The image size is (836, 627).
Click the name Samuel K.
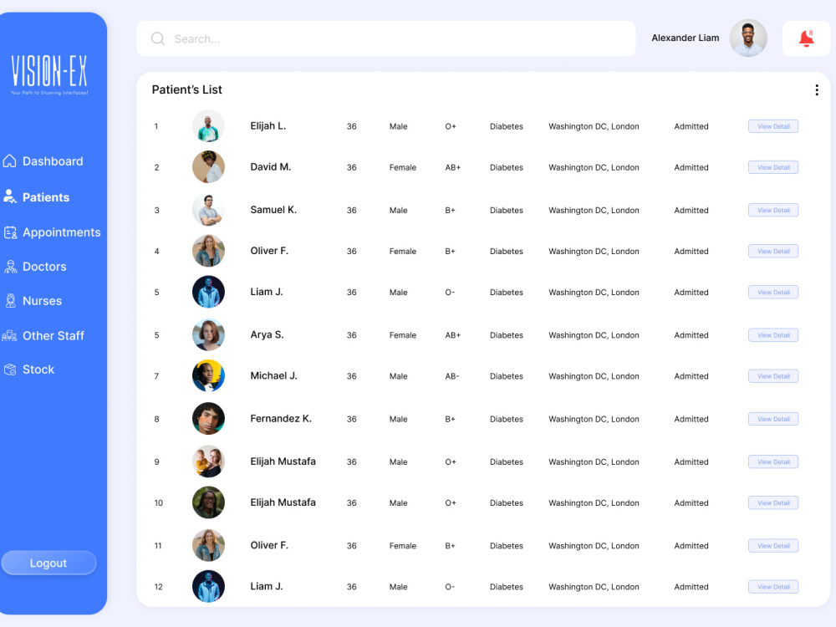coord(273,210)
